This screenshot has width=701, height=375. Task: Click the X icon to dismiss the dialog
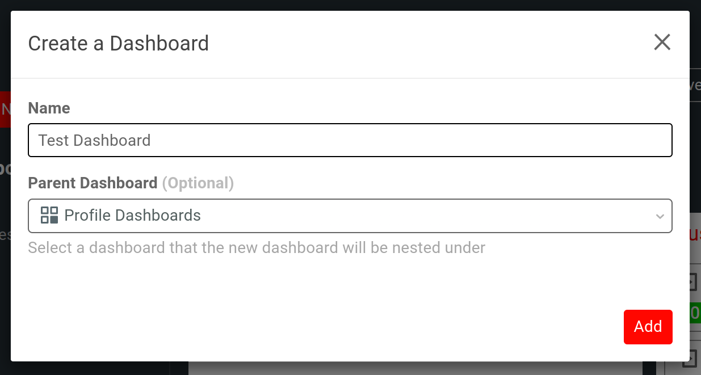point(662,42)
